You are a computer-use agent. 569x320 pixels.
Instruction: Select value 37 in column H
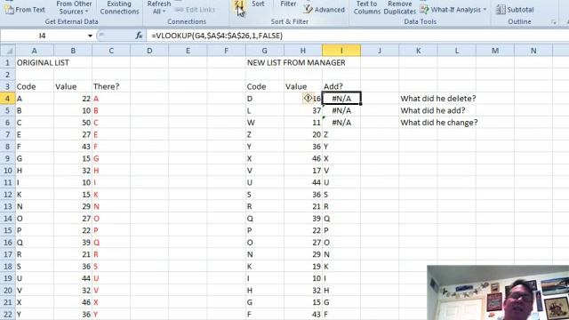pyautogui.click(x=302, y=110)
